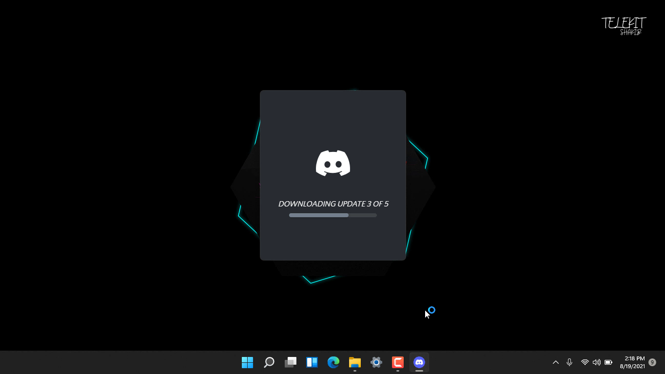Click the battery status icon
This screenshot has width=665, height=374.
click(x=608, y=362)
